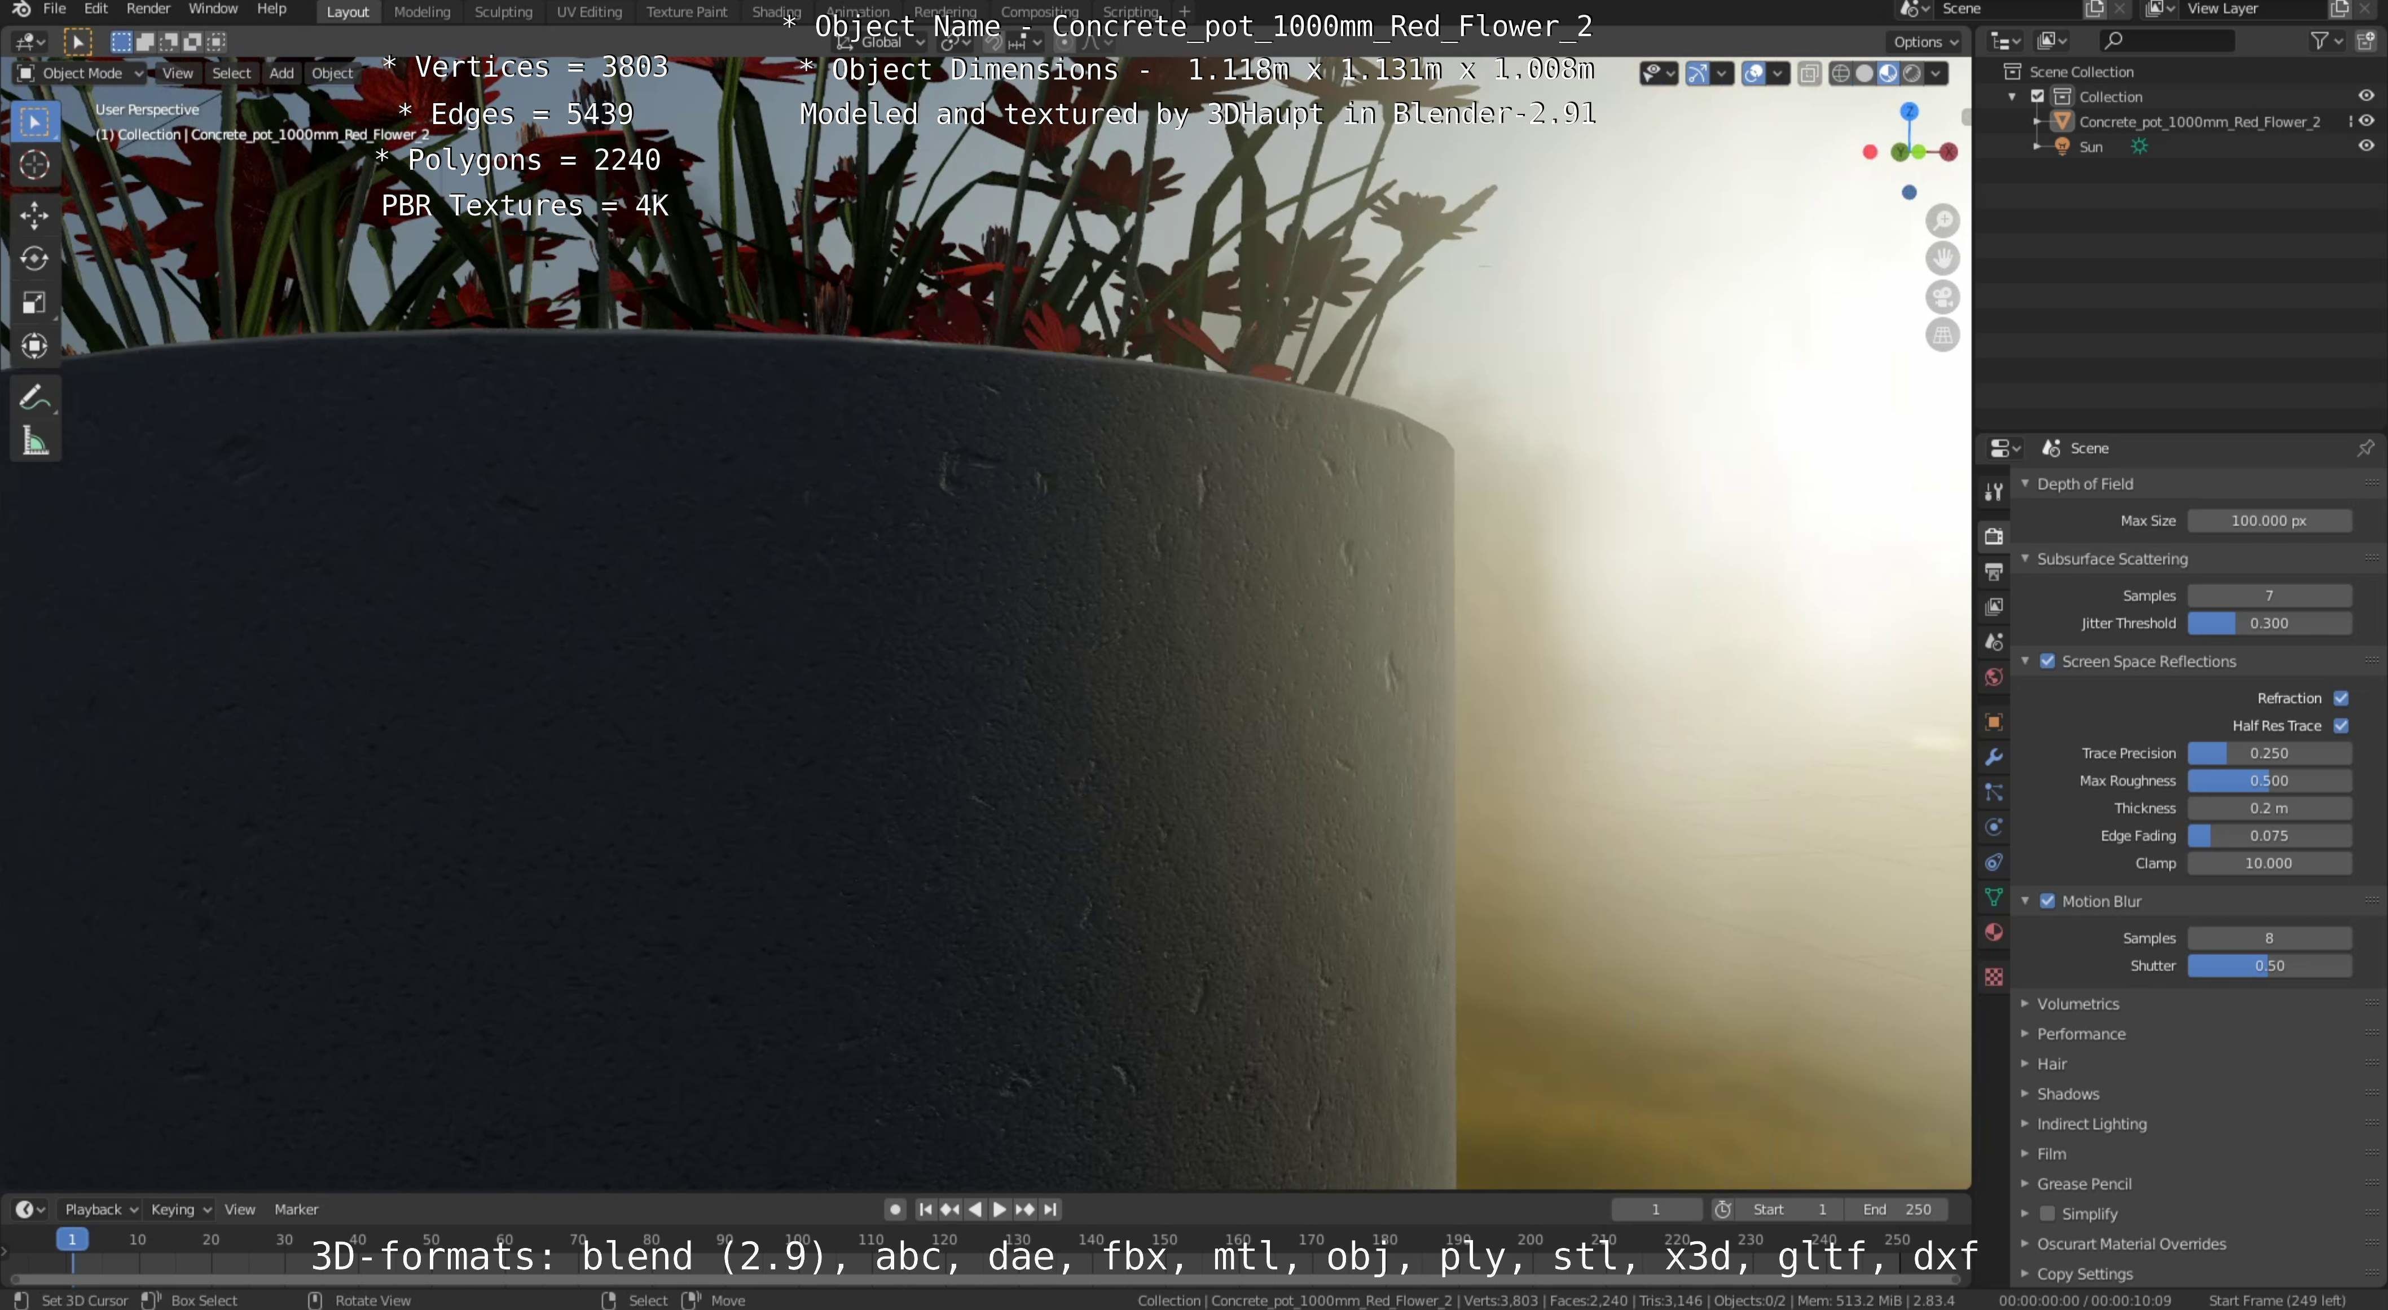Open the File menu
The height and width of the screenshot is (1310, 2388).
point(55,9)
